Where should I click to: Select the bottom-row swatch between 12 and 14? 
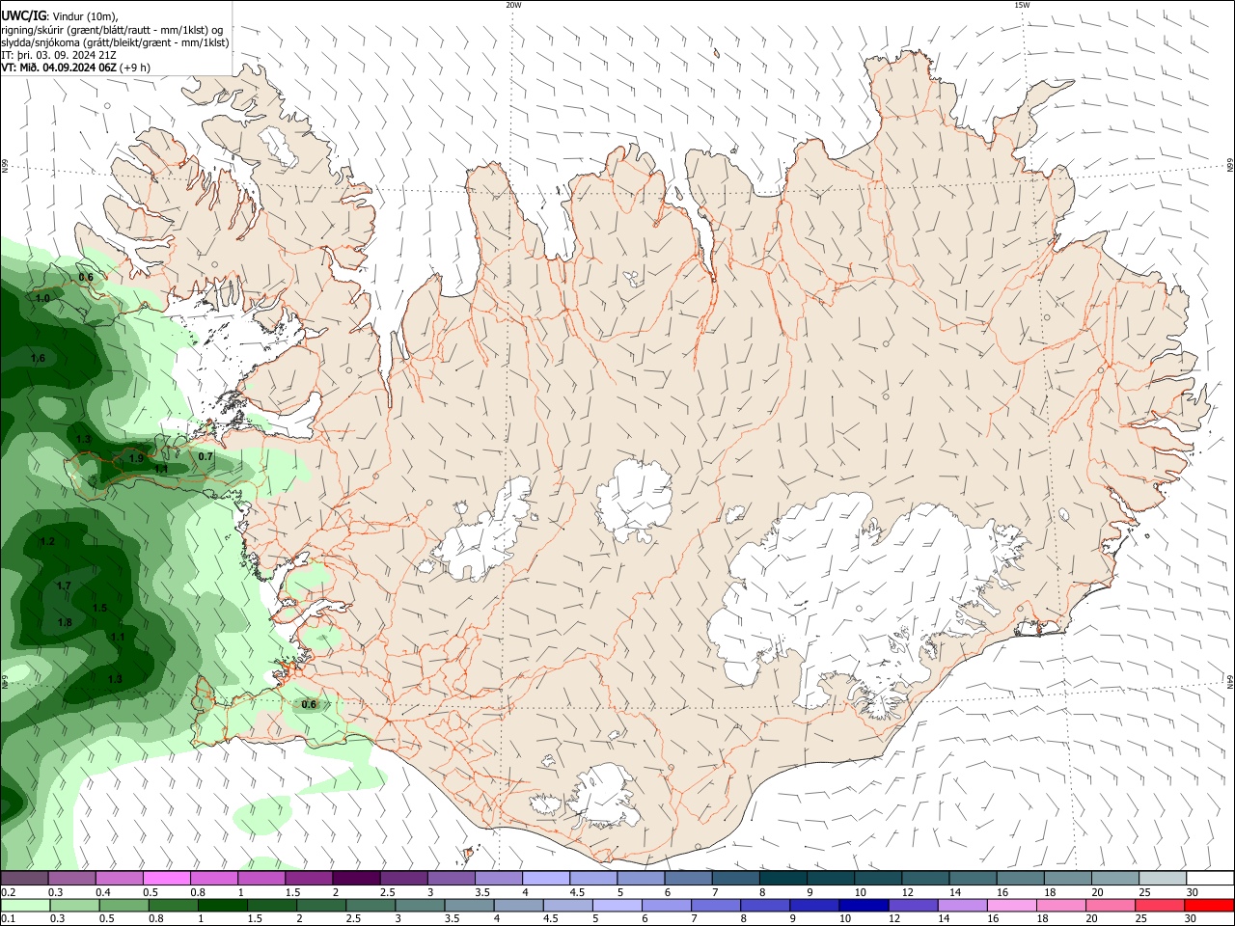[x=912, y=905]
